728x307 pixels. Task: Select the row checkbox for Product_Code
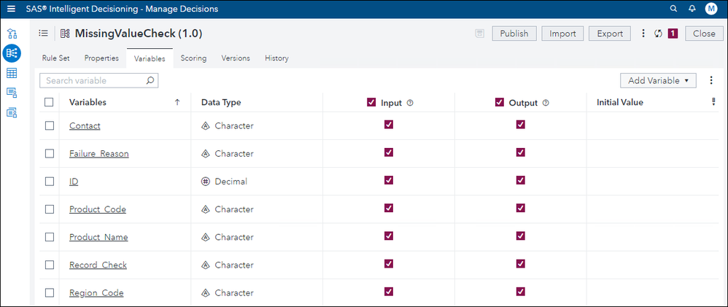[x=49, y=209]
